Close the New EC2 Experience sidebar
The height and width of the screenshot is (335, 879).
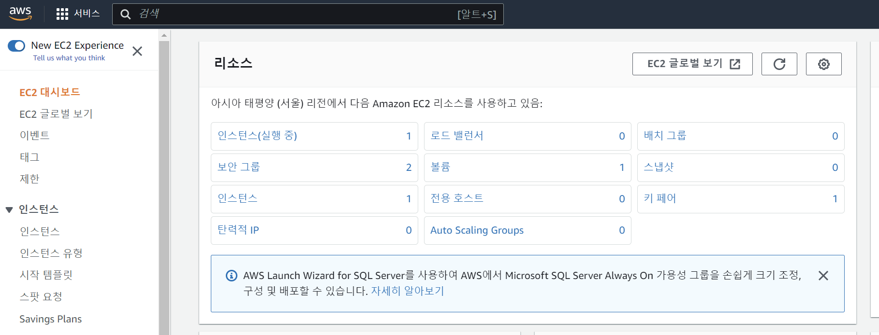[x=137, y=51]
